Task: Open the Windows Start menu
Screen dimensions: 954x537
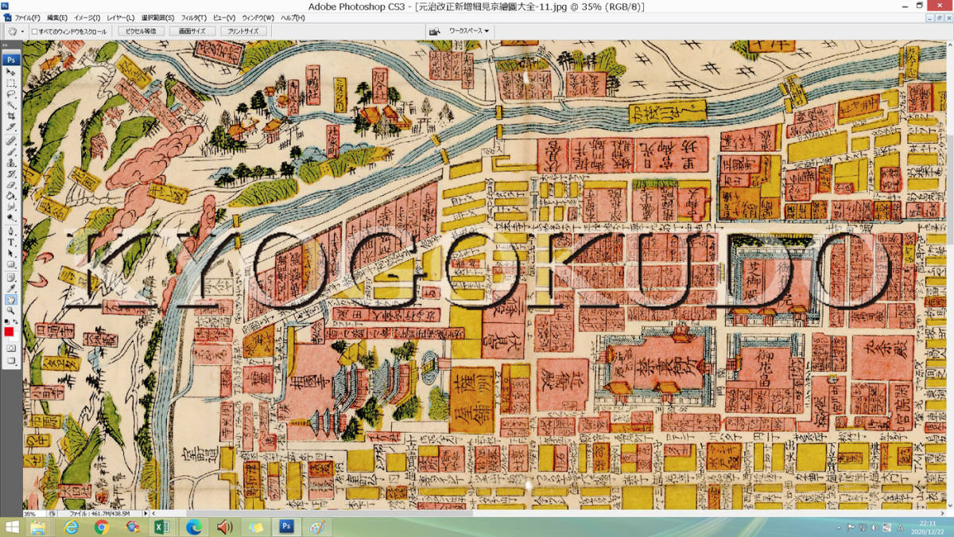Action: pyautogui.click(x=11, y=527)
